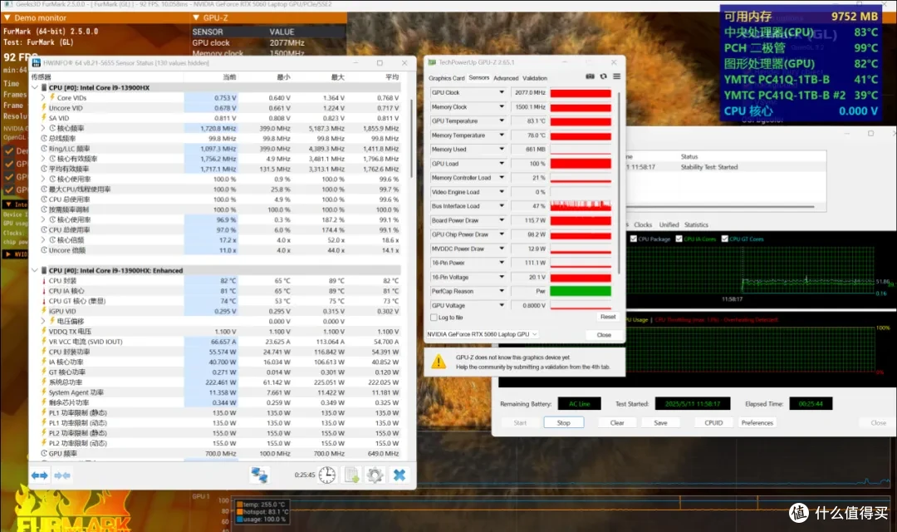Open Preferences in stability test window

(x=757, y=422)
